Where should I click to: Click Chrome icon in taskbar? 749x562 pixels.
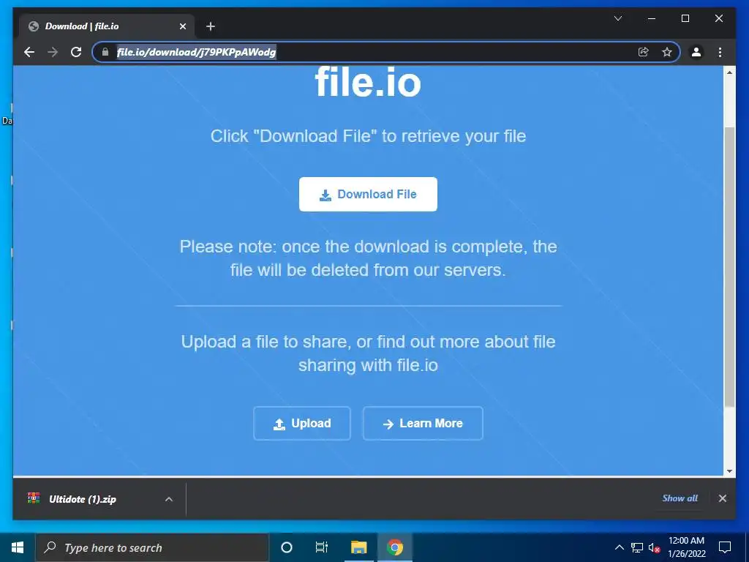click(395, 547)
